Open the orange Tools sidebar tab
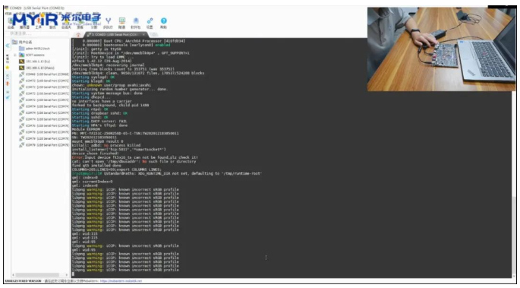Screen dimensions: 520x288 [8, 84]
